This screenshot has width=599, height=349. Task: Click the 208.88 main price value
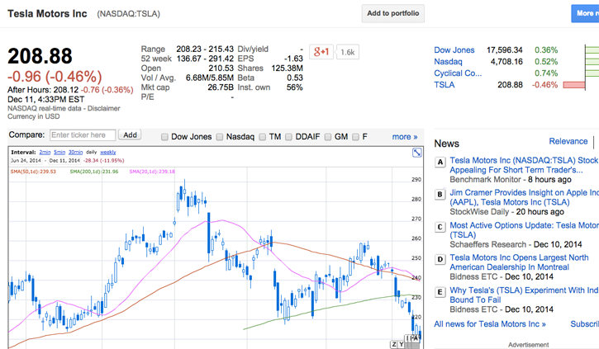click(40, 56)
